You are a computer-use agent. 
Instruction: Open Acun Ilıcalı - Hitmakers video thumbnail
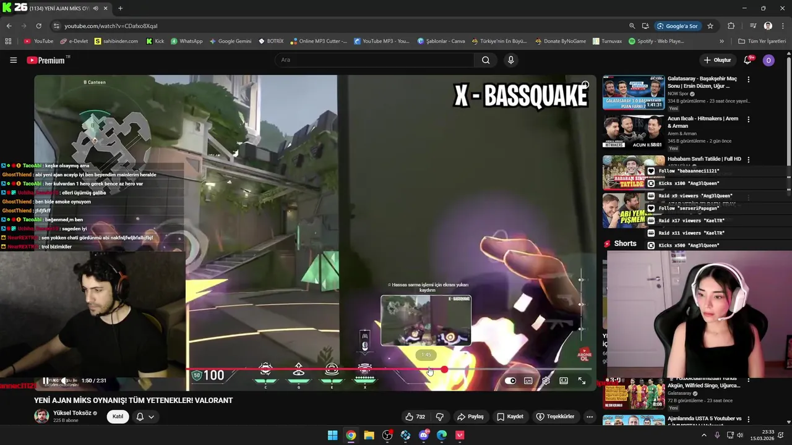pos(634,132)
